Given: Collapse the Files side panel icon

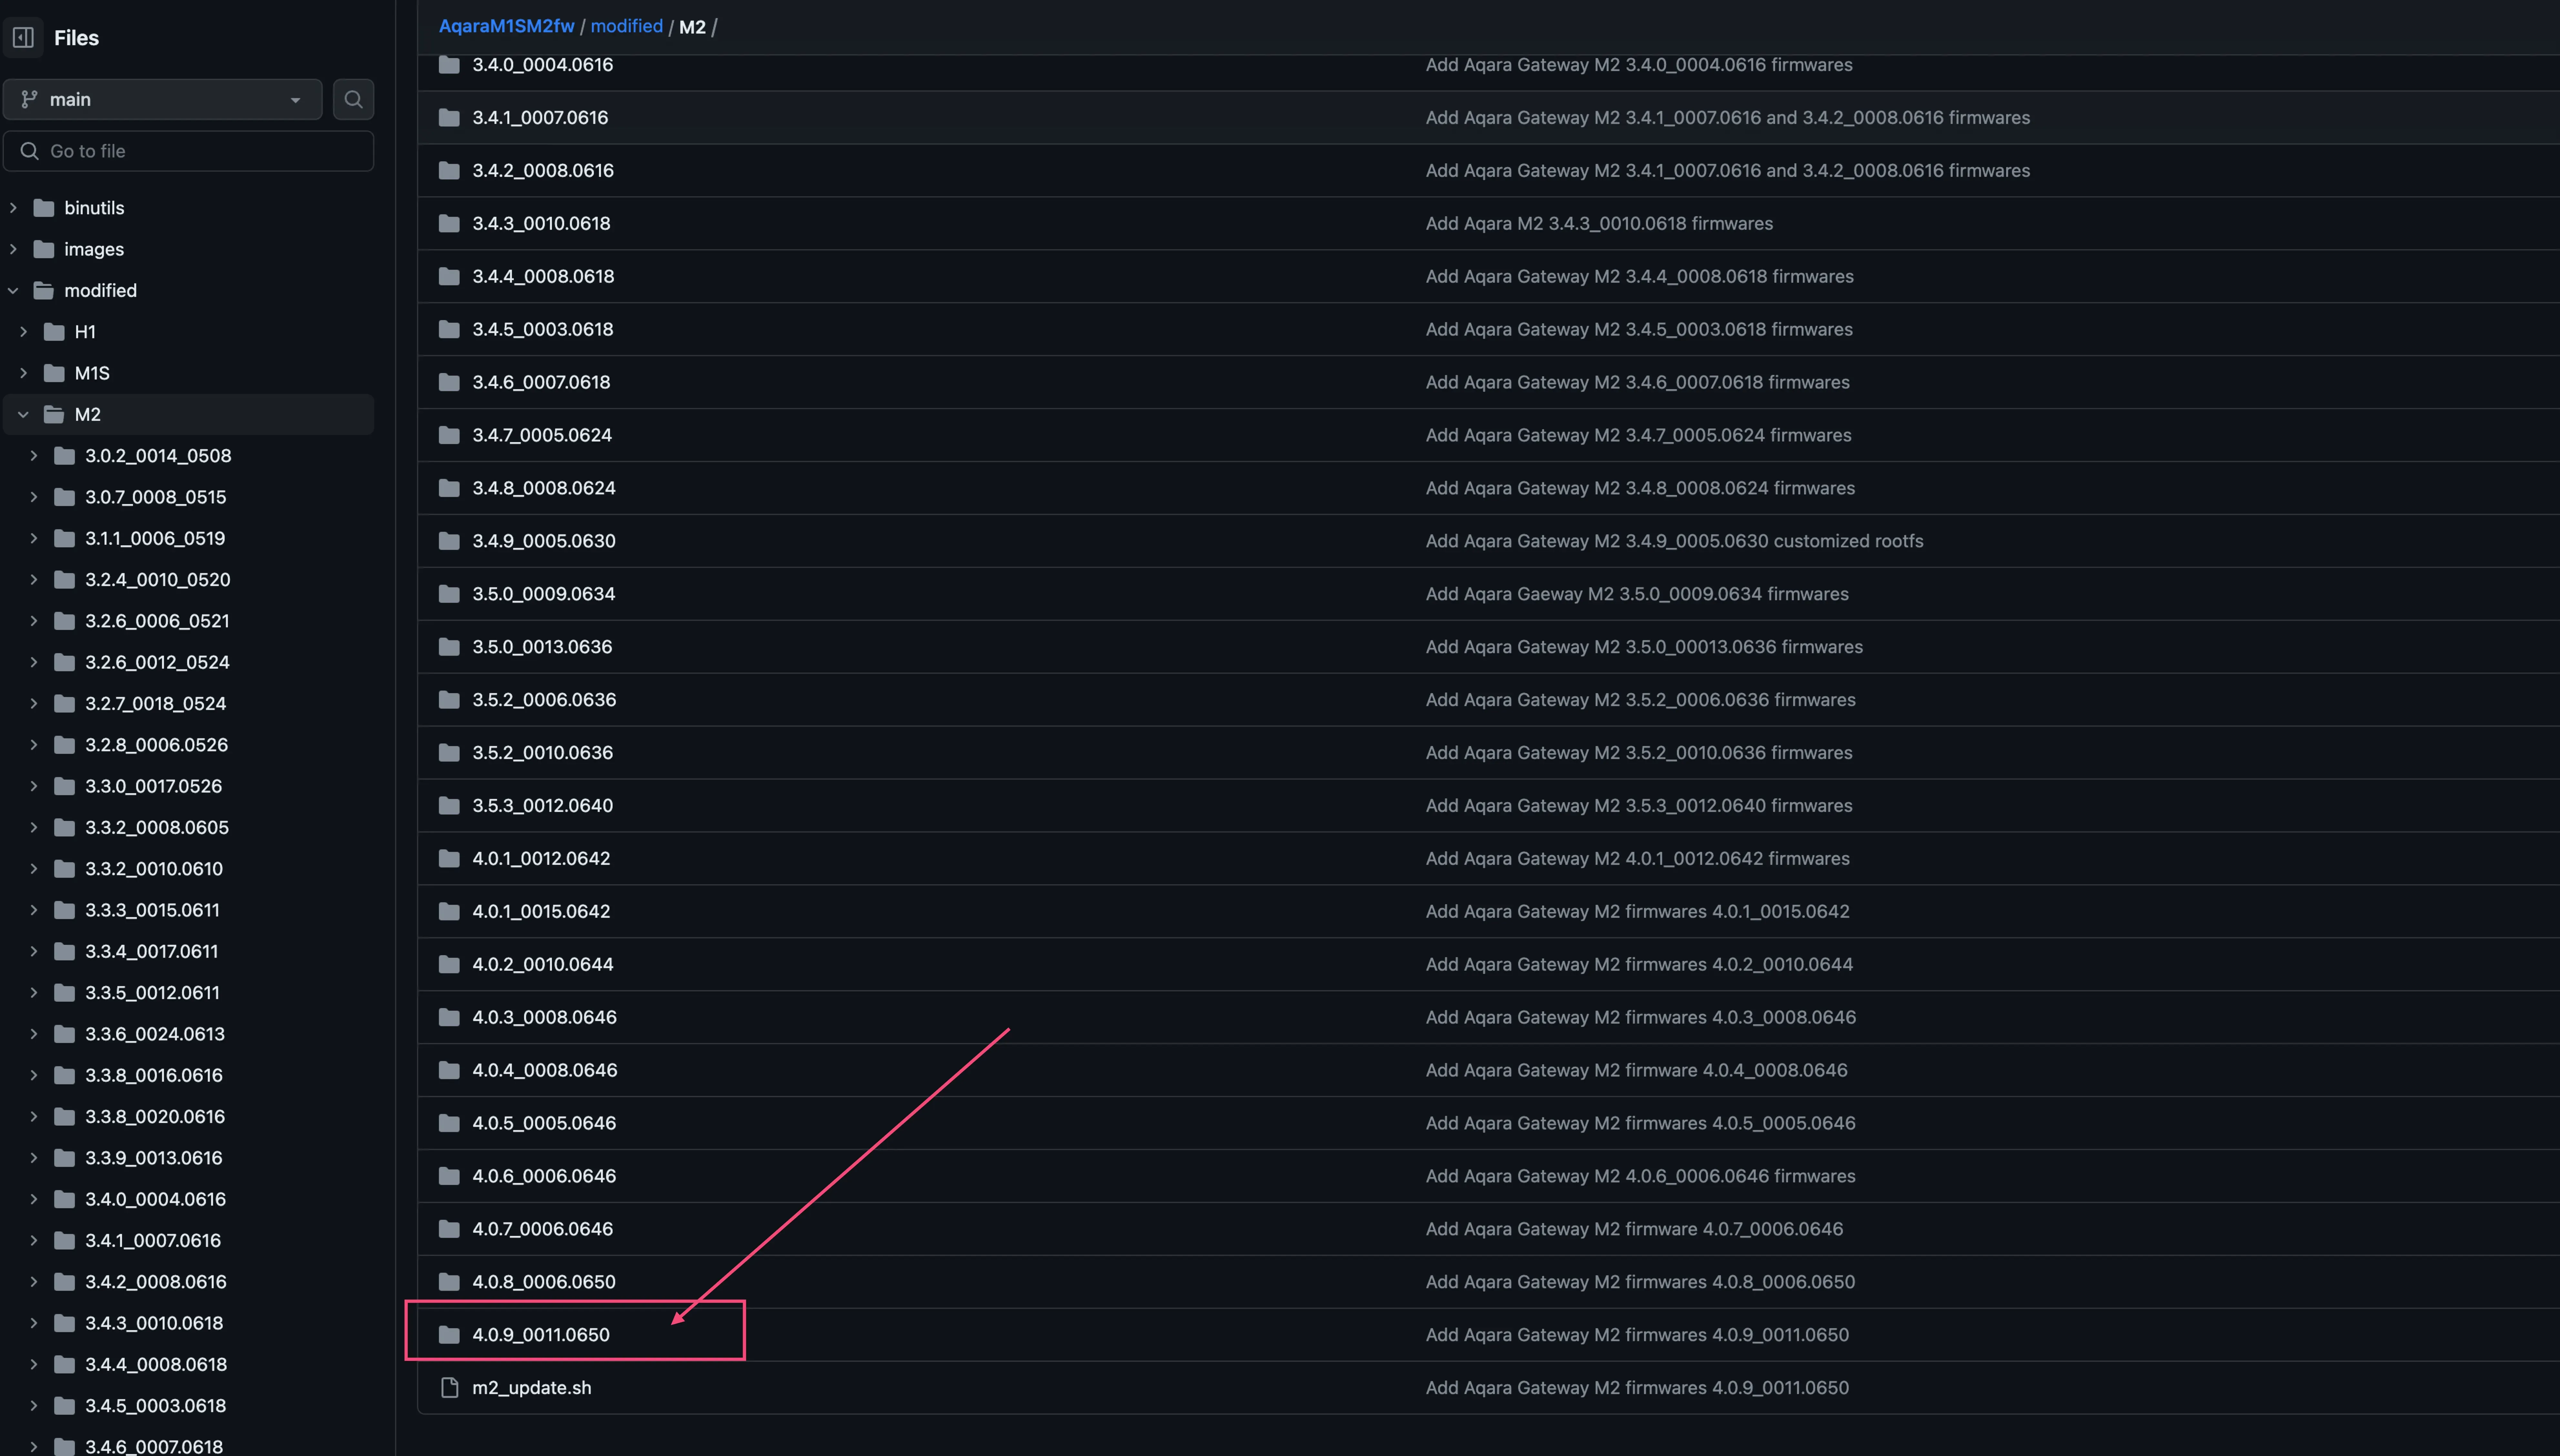Looking at the screenshot, I should pyautogui.click(x=23, y=38).
